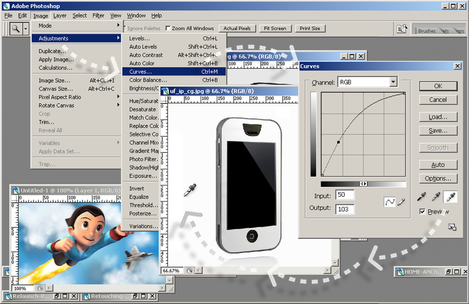Open the Select menu

pyautogui.click(x=80, y=16)
